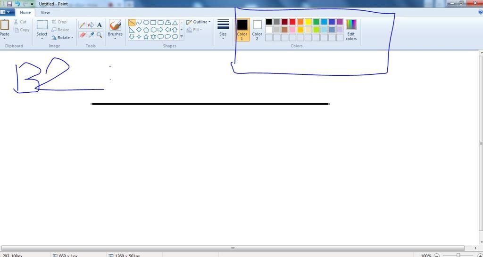Click the Resize button
Viewport: 483px width, 257px height.
coord(60,30)
